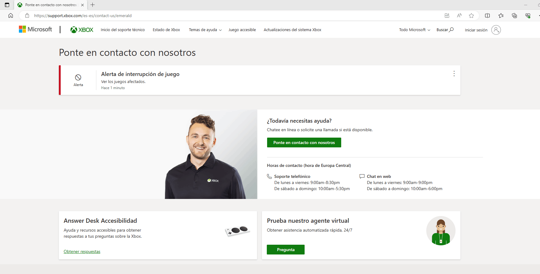
Task: Click Ver los juegos afectados text
Action: point(123,81)
